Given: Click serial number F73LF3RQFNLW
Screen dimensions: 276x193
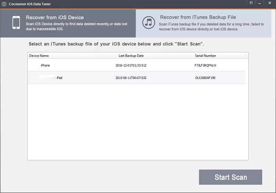Looking at the screenshot, I should [205, 65].
